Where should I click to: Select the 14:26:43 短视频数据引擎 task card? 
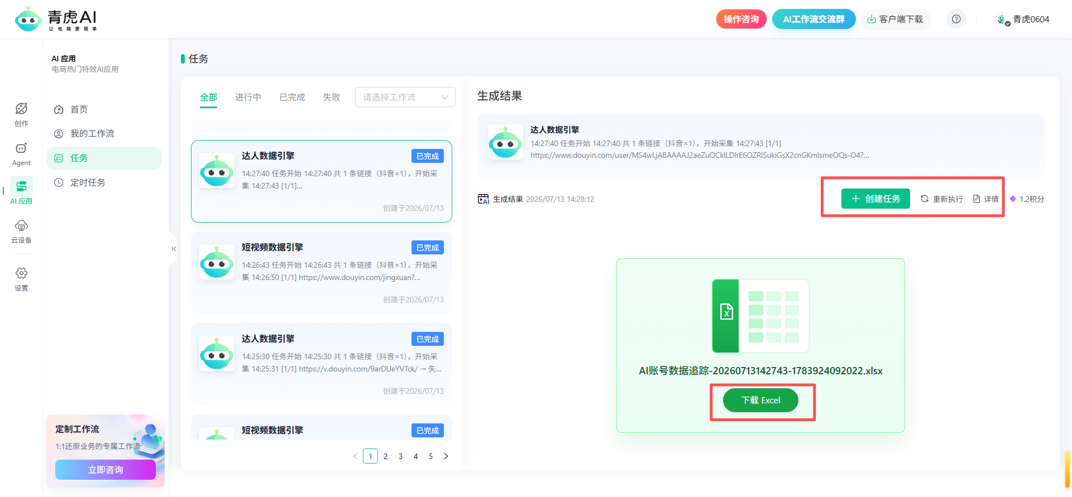click(322, 273)
